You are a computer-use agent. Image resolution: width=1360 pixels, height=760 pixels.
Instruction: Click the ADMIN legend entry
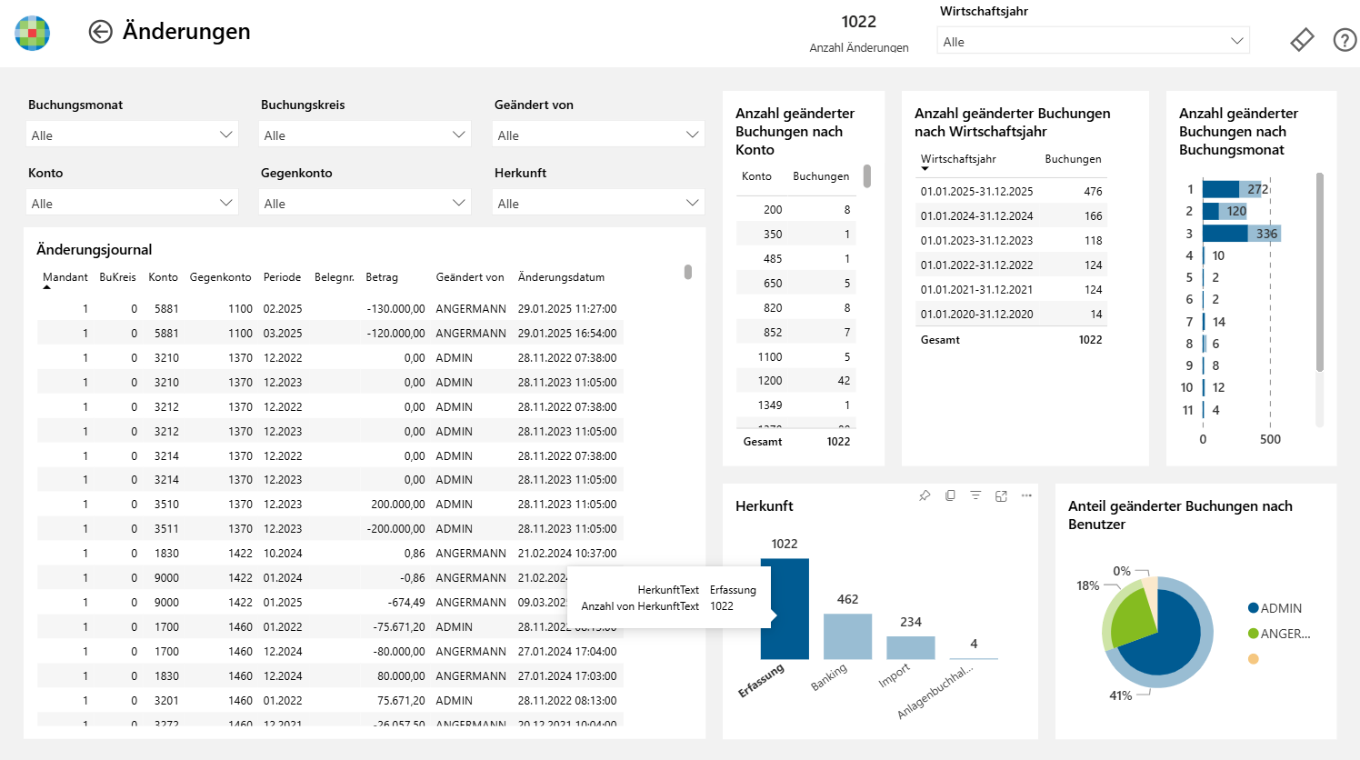[x=1275, y=608]
